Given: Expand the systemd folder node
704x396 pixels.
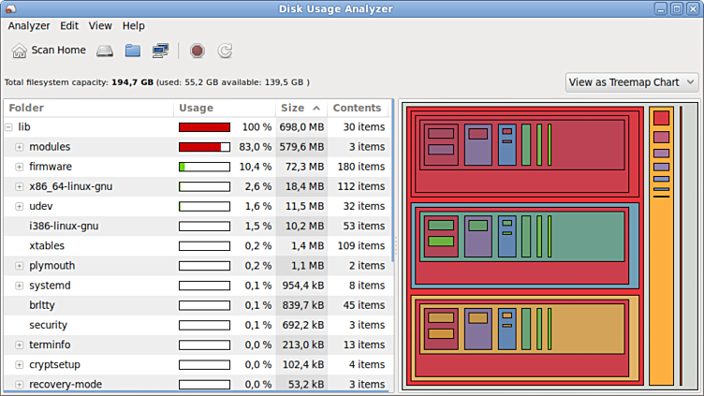Looking at the screenshot, I should pyautogui.click(x=19, y=286).
